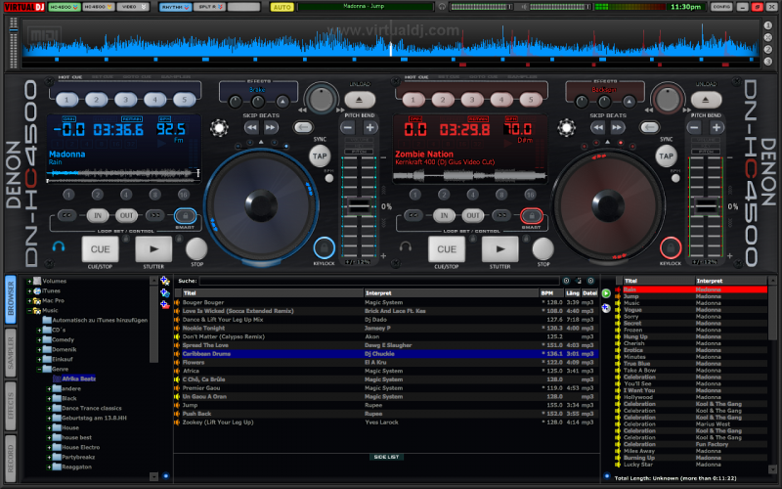
Task: Skip beats forward on right deck
Action: point(617,128)
